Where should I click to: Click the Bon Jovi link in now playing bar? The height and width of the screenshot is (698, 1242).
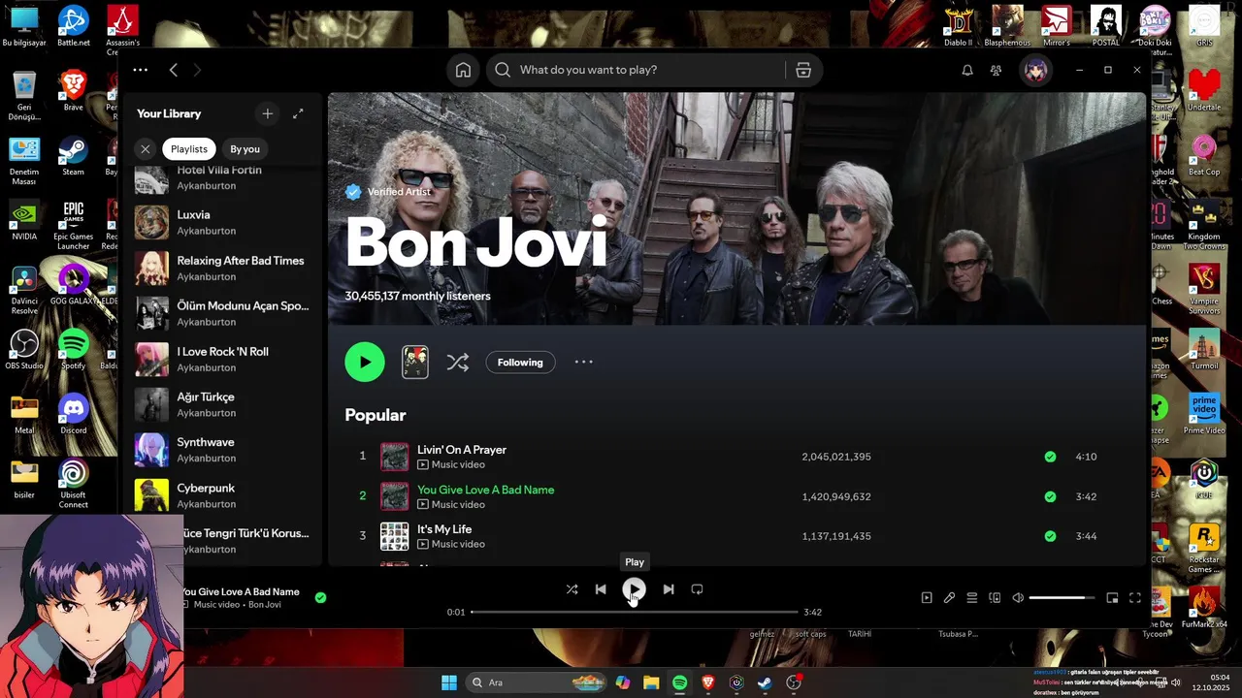(x=265, y=605)
